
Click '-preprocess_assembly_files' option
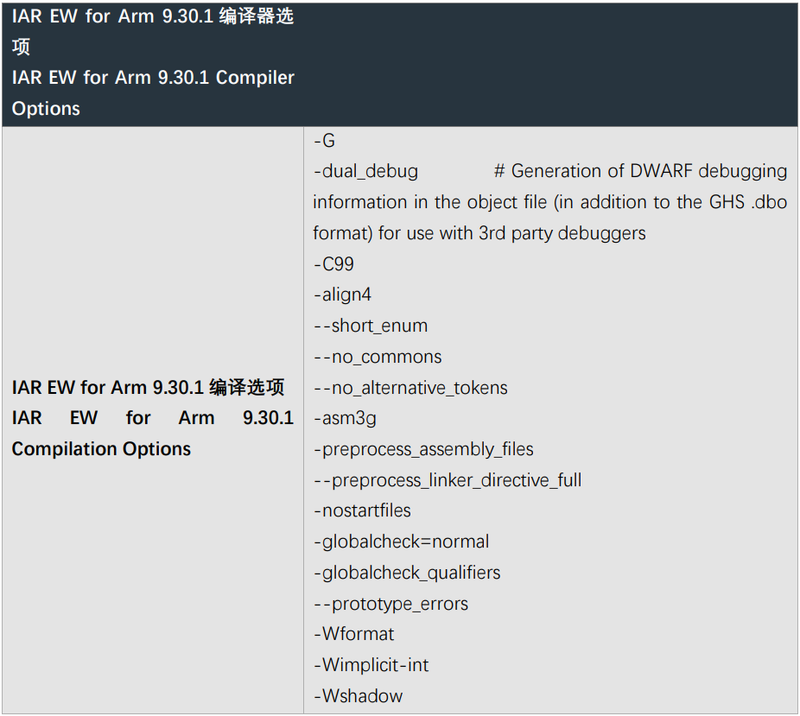423,449
